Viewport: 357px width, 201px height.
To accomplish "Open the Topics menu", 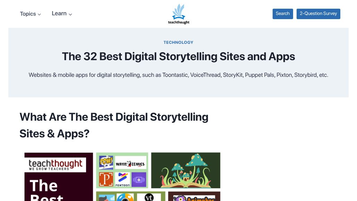I will coord(28,14).
